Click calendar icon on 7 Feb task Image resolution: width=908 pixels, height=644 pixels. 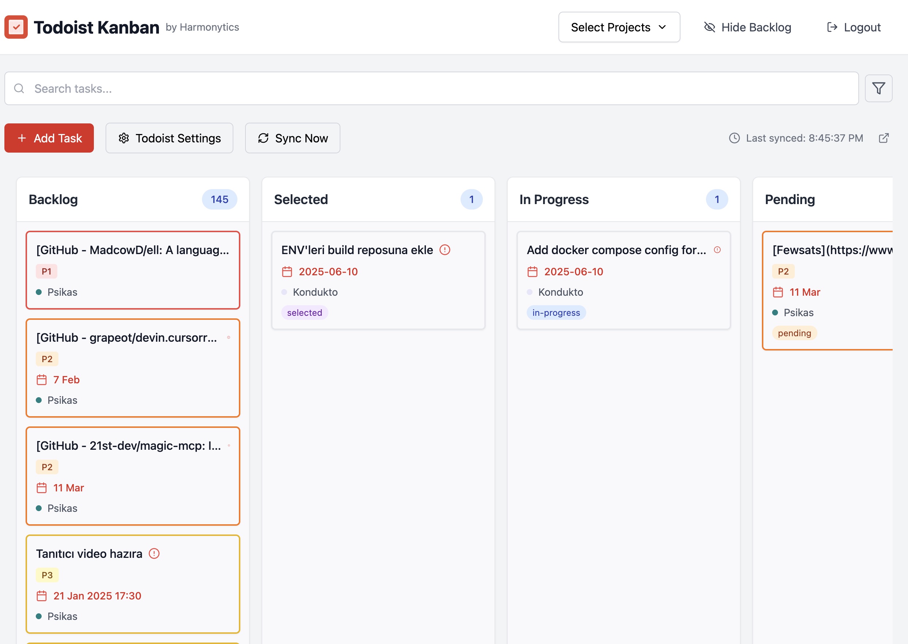[x=42, y=380]
